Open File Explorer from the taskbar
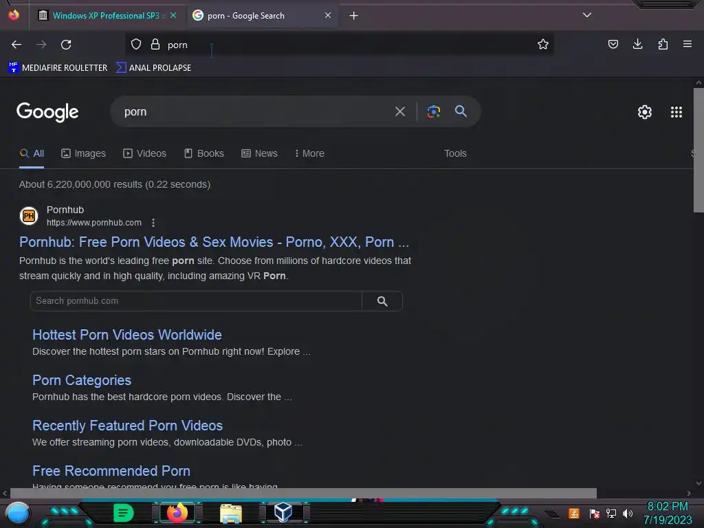704x528 pixels. (x=231, y=513)
